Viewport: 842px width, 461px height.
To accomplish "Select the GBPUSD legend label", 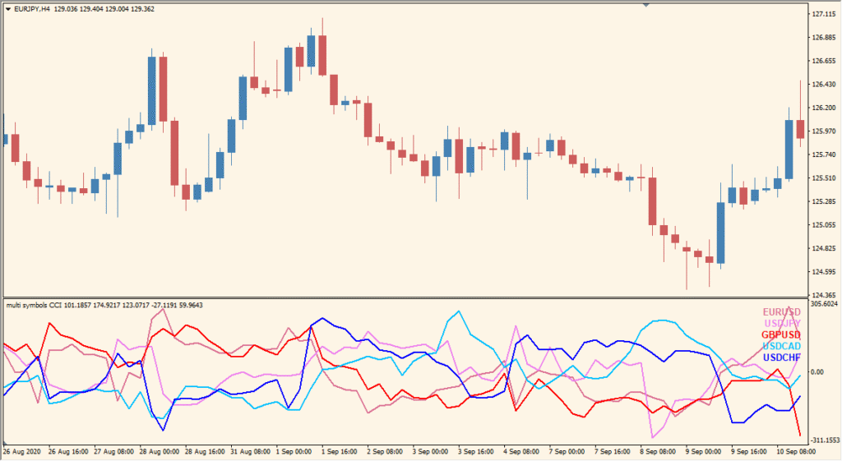I will tap(781, 335).
